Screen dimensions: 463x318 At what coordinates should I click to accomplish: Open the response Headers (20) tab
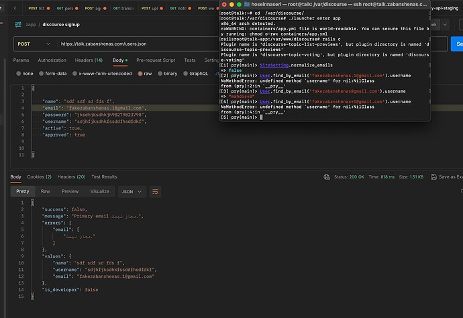71,177
